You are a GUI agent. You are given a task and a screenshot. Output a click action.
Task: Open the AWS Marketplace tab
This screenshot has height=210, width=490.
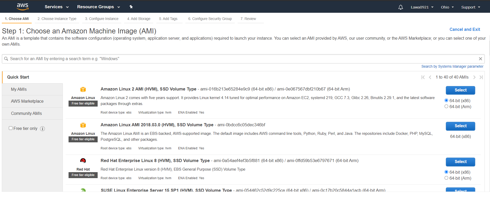32,101
